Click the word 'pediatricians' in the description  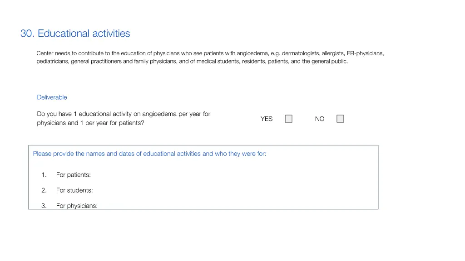pos(53,61)
